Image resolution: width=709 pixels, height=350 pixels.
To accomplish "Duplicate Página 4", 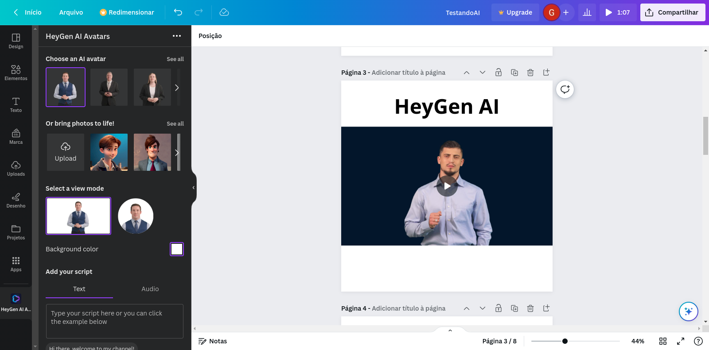I will [514, 308].
